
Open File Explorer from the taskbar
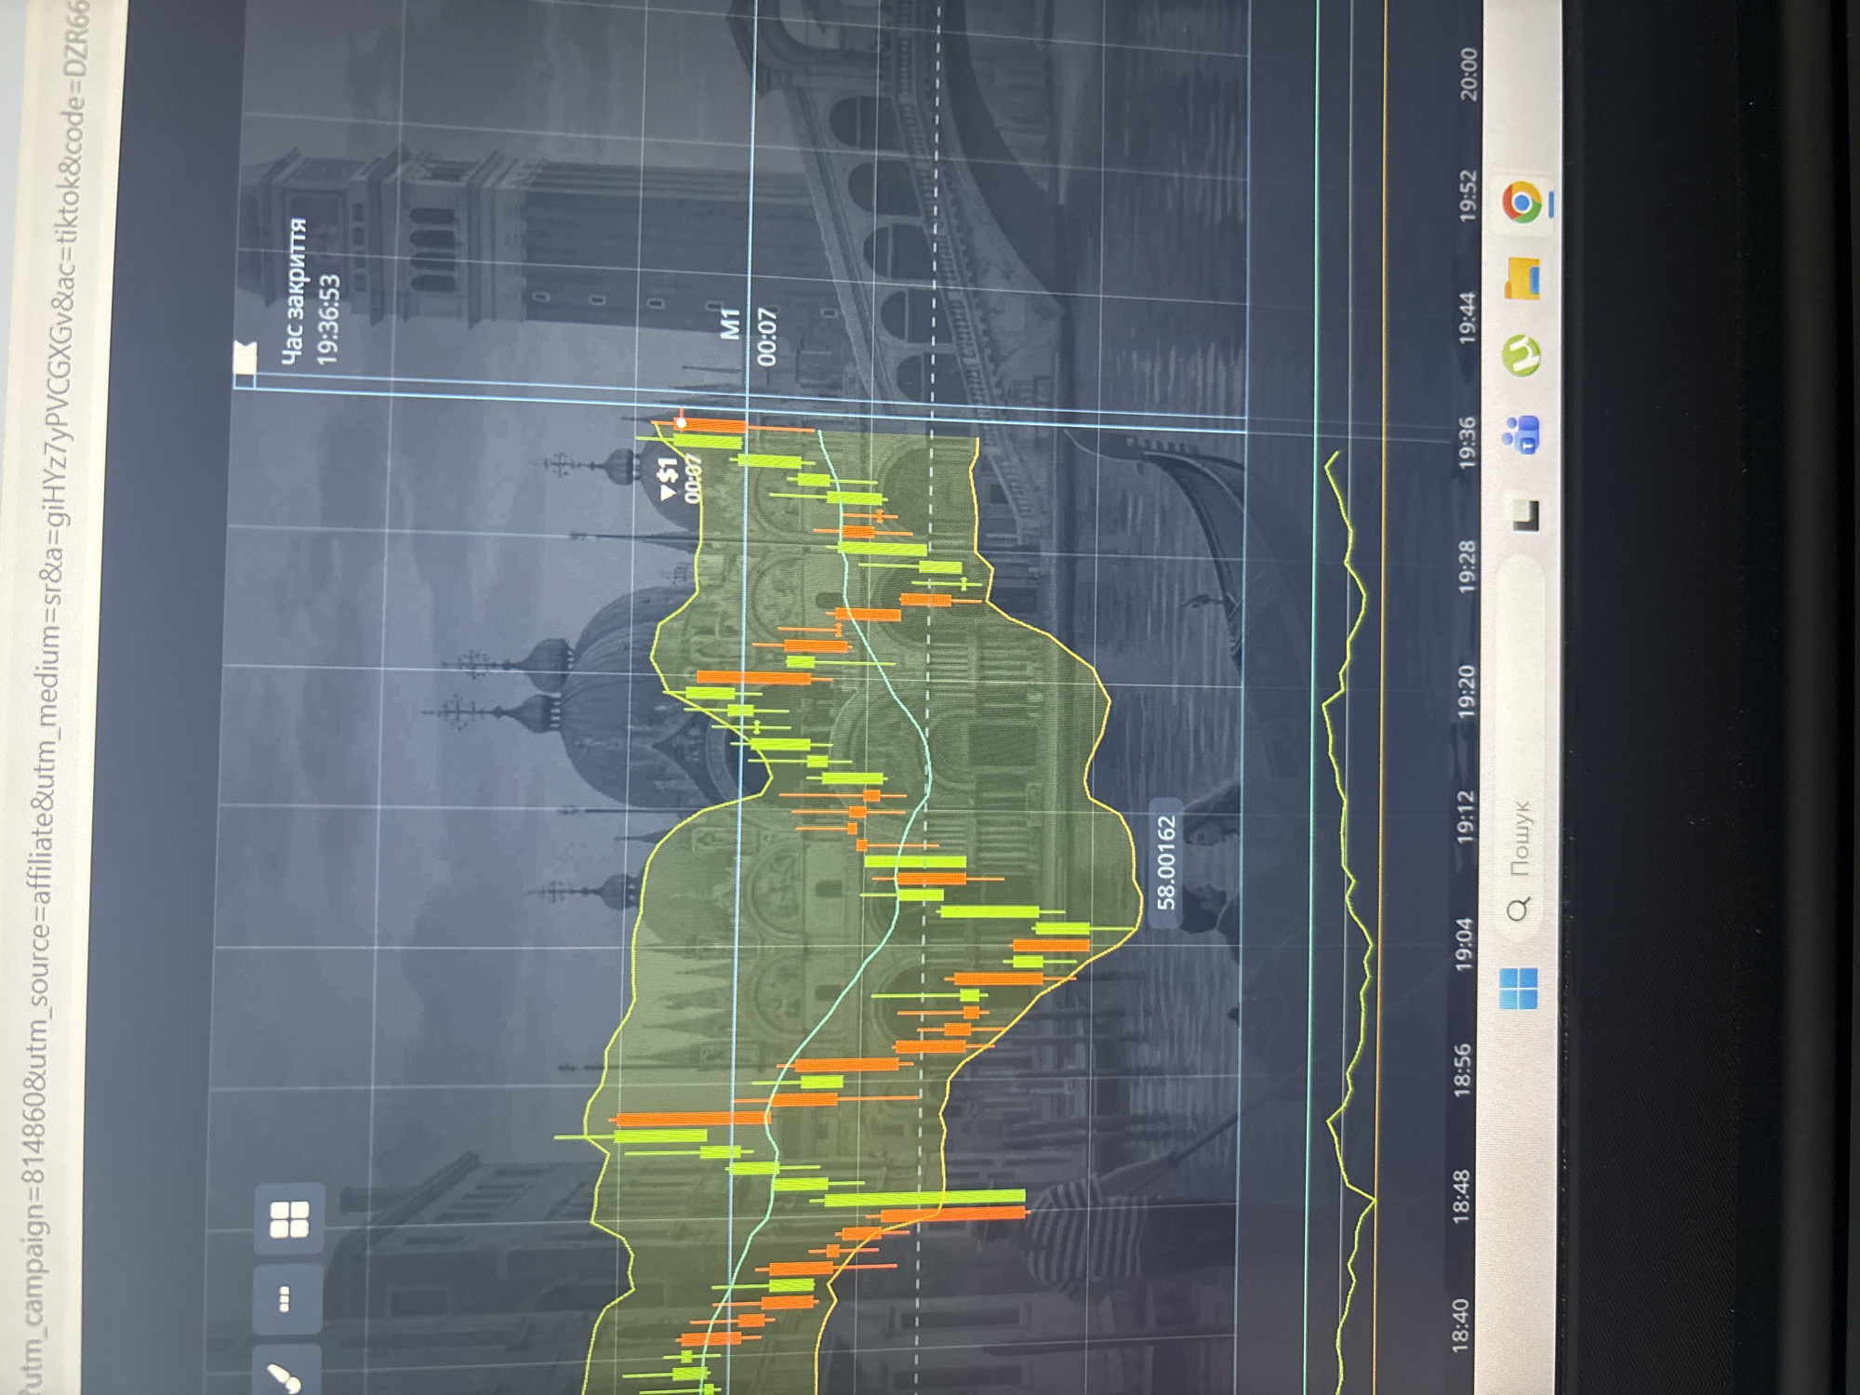coord(1522,278)
